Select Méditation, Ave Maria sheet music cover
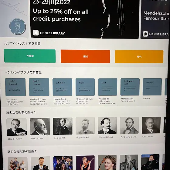This screenshot has width=170, height=170. pos(39,87)
